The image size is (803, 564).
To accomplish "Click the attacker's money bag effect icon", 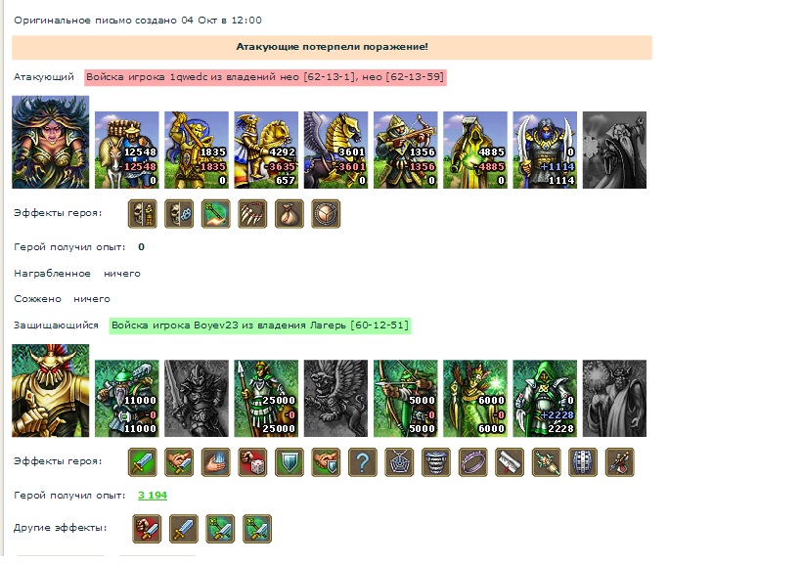I will click(290, 213).
